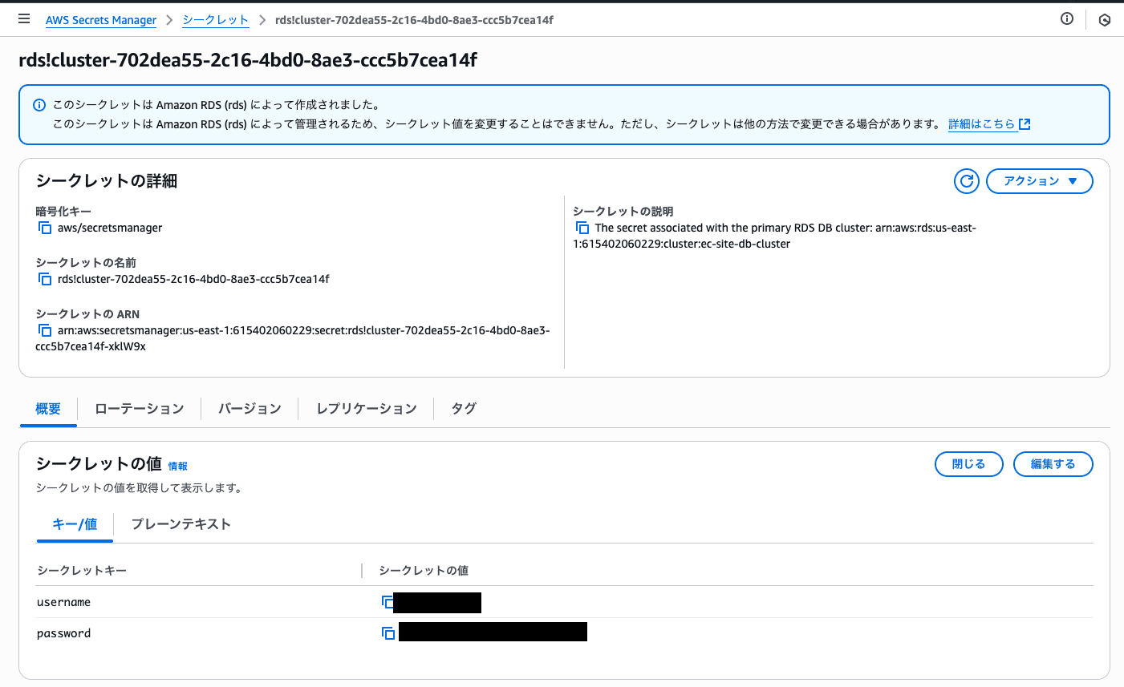Click the 編集する button
The height and width of the screenshot is (687, 1124).
1053,463
